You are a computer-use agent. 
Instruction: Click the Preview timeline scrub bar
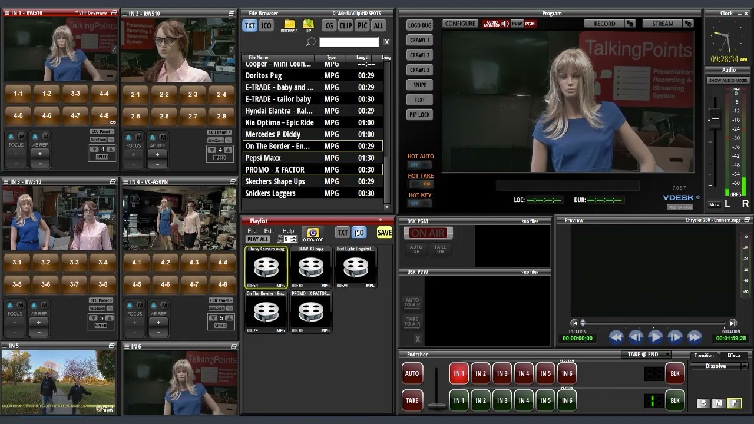pyautogui.click(x=653, y=323)
